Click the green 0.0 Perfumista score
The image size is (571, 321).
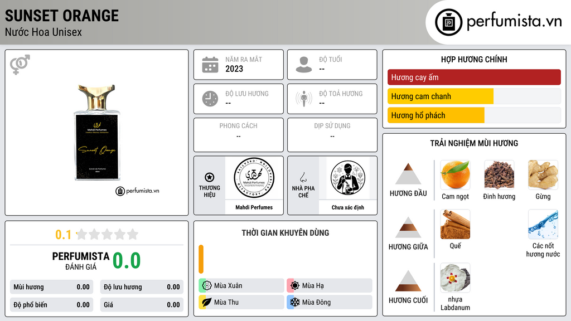[127, 261]
